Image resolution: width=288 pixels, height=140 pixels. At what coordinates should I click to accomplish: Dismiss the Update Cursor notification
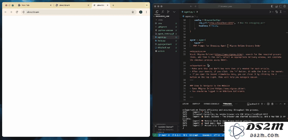point(156,126)
